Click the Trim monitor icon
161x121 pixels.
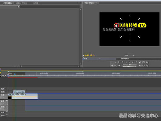[147, 65]
